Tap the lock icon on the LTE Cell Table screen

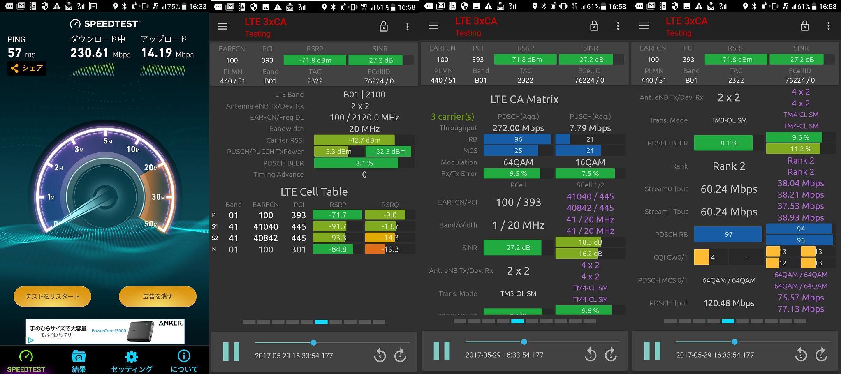click(384, 27)
